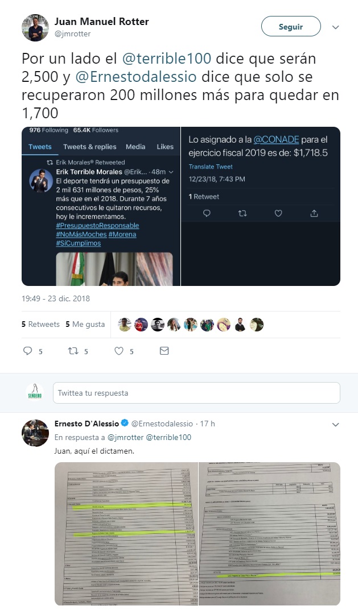This screenshot has width=358, height=610.
Task: Click the reply speech bubble icon under main tweet
Action: click(28, 351)
